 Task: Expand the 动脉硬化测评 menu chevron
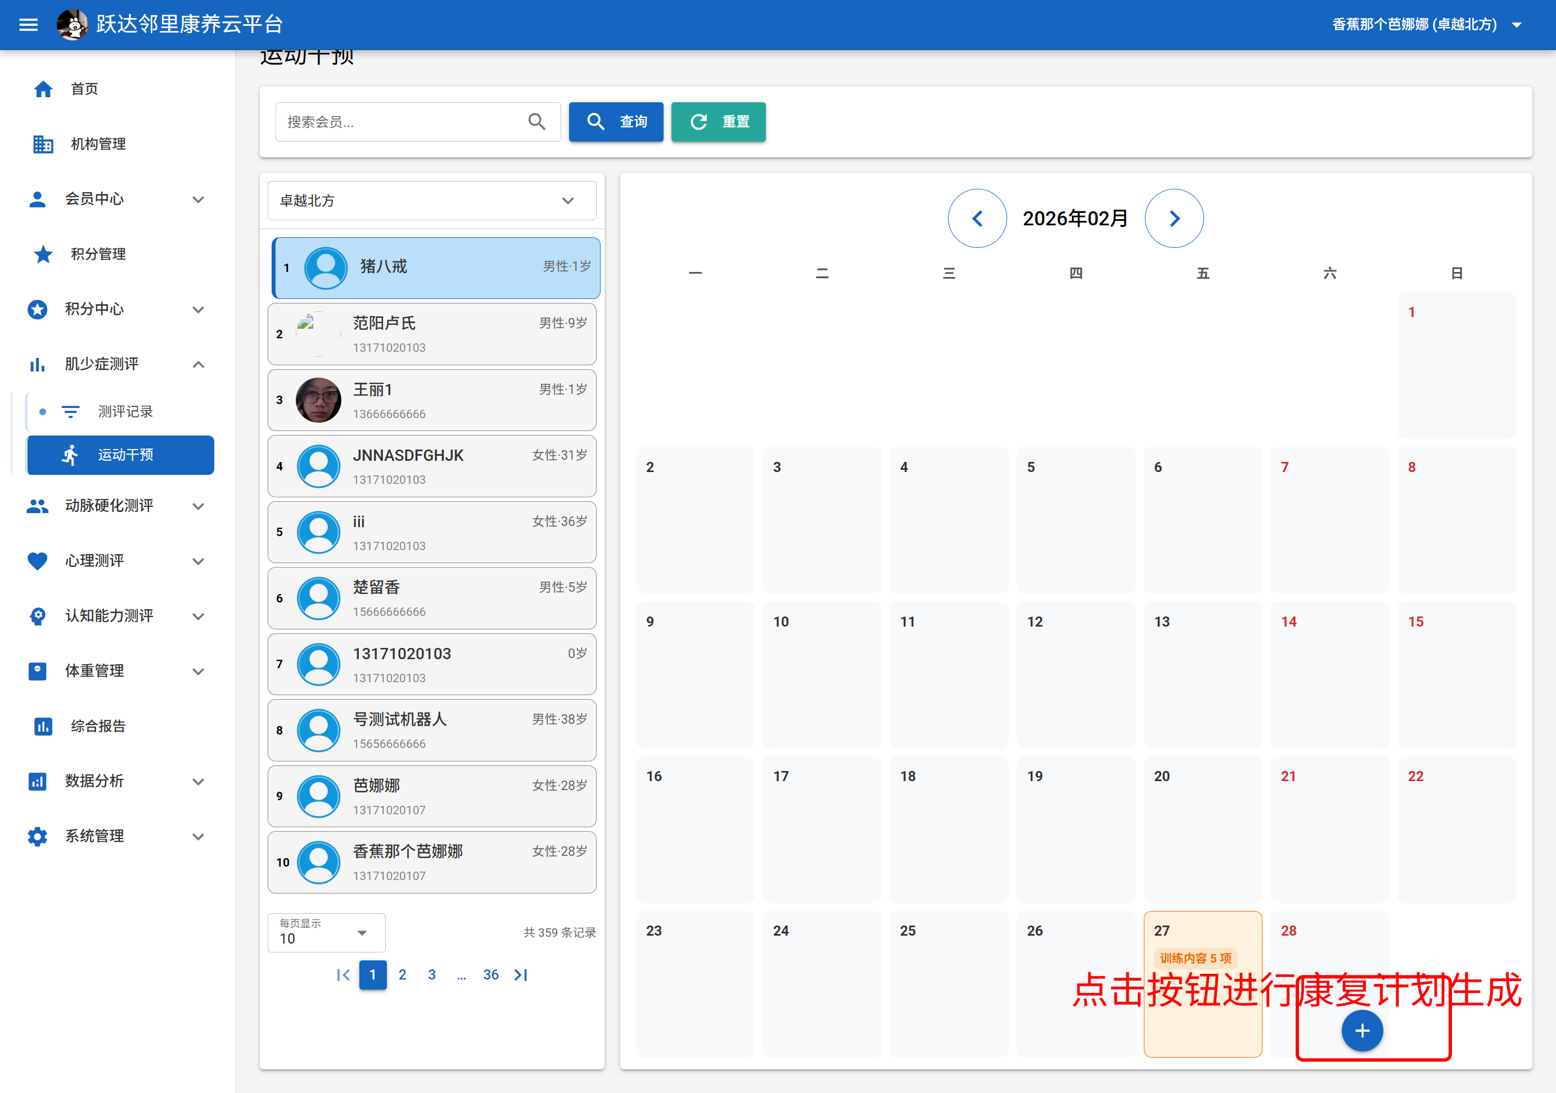pos(198,506)
